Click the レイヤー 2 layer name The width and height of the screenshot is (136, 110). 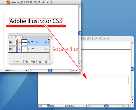[x=33, y=42]
